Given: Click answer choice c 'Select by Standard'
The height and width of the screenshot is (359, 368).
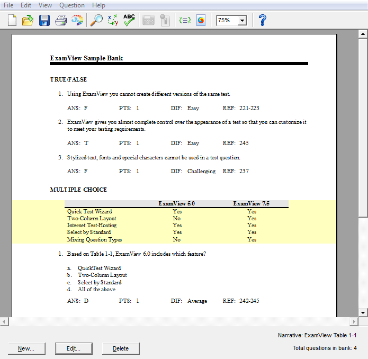Looking at the screenshot, I should [x=100, y=282].
